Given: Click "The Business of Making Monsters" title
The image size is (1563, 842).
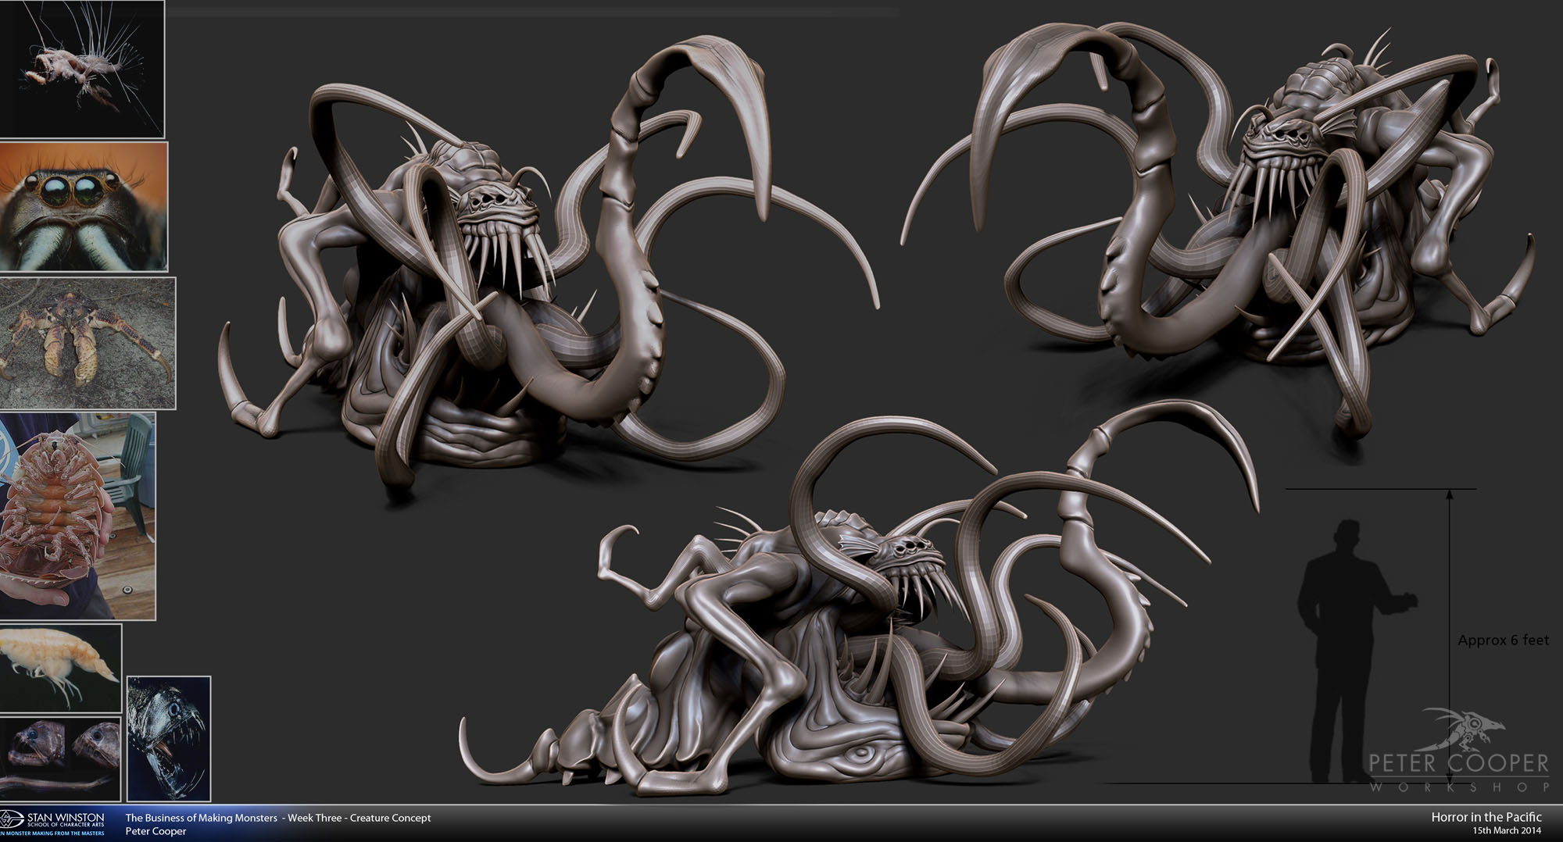Looking at the screenshot, I should [202, 818].
